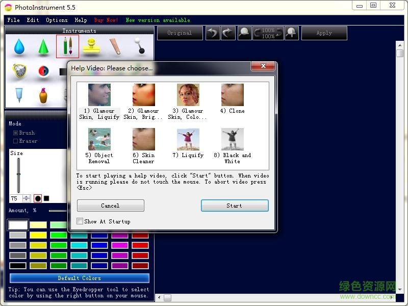The image size is (408, 306).
Task: Select the green cone Sharpen tool
Action: point(43,46)
